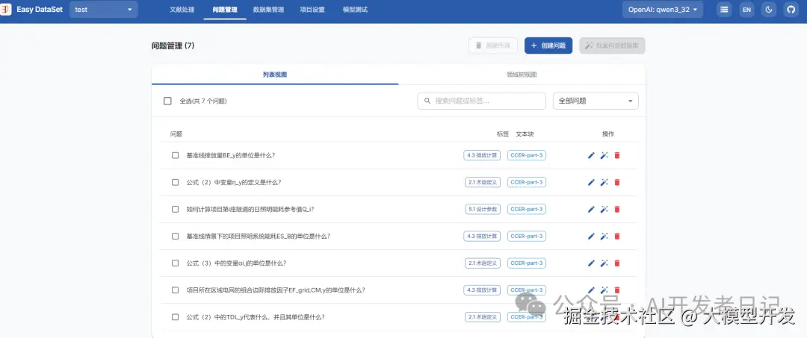Select checkbox for η_y question row
Image resolution: width=807 pixels, height=338 pixels.
175,182
